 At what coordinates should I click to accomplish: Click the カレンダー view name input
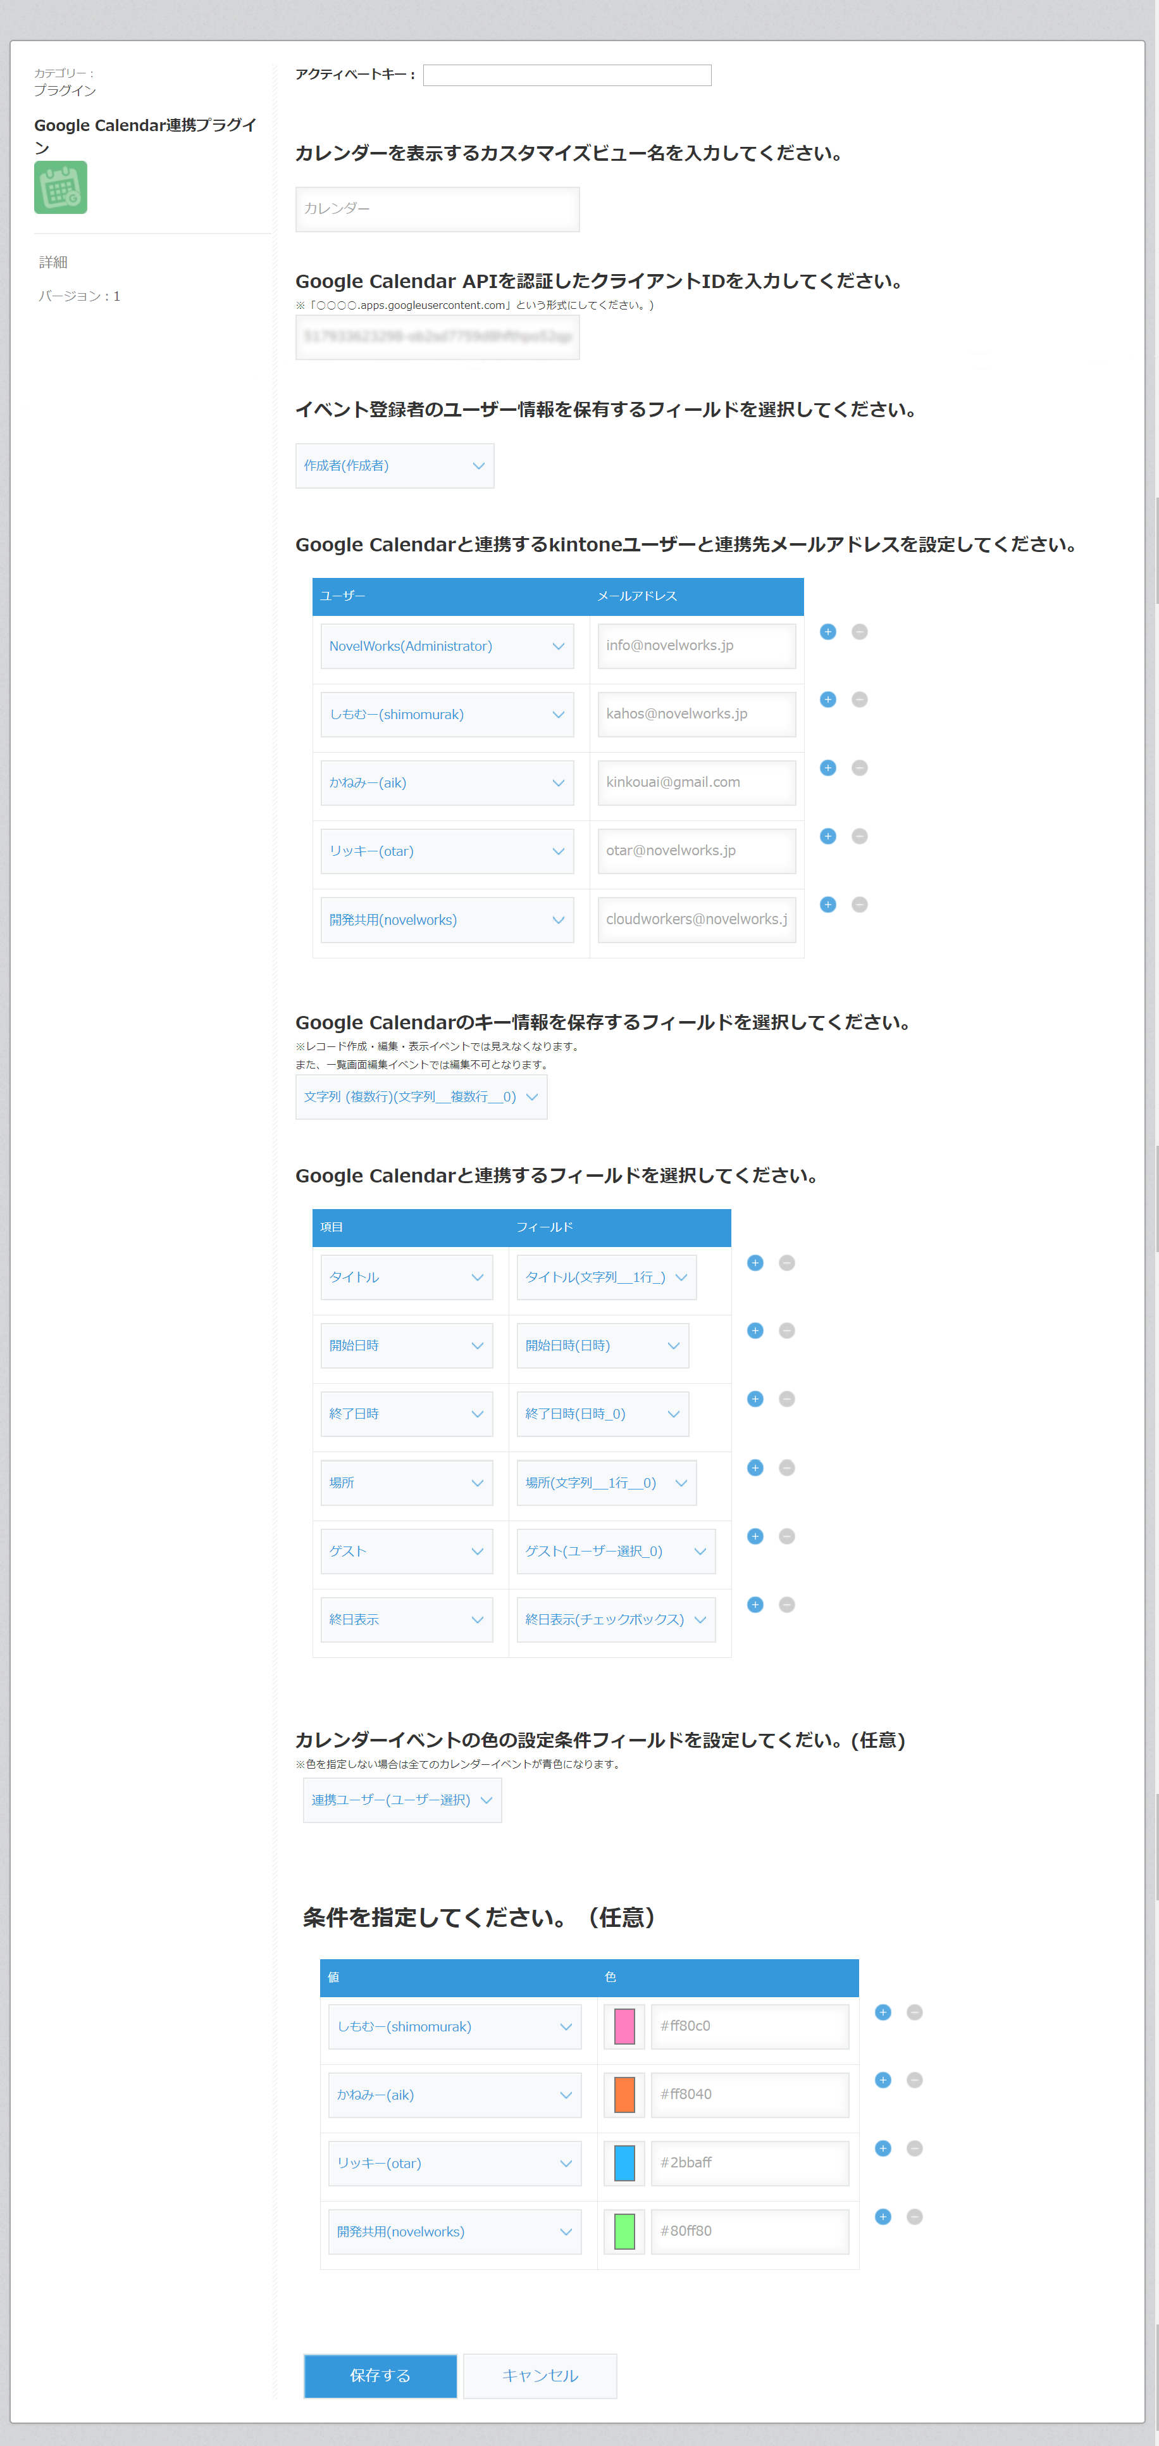[x=437, y=209]
